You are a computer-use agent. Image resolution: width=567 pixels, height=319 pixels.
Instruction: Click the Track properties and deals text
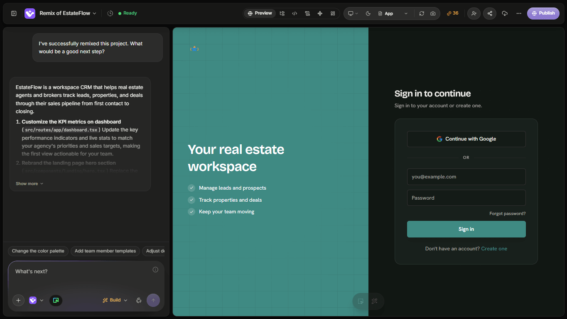point(231,200)
